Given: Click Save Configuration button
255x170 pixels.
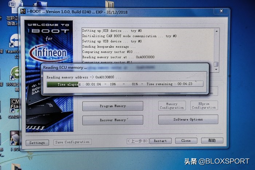Looking at the screenshot, I should 72,142.
